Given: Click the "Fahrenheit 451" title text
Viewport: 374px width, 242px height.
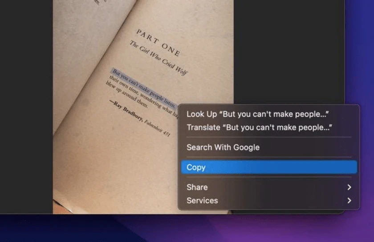Looking at the screenshot, I should 158,128.
